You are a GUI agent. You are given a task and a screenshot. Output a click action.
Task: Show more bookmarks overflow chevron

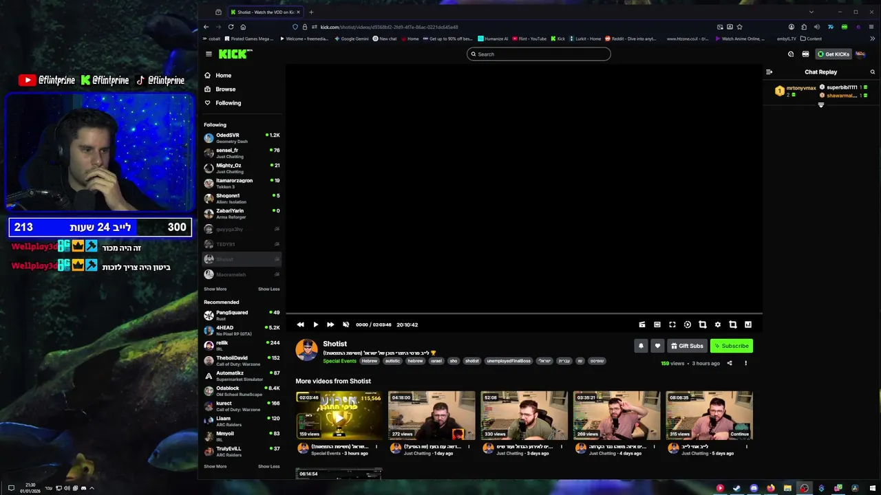pos(872,38)
